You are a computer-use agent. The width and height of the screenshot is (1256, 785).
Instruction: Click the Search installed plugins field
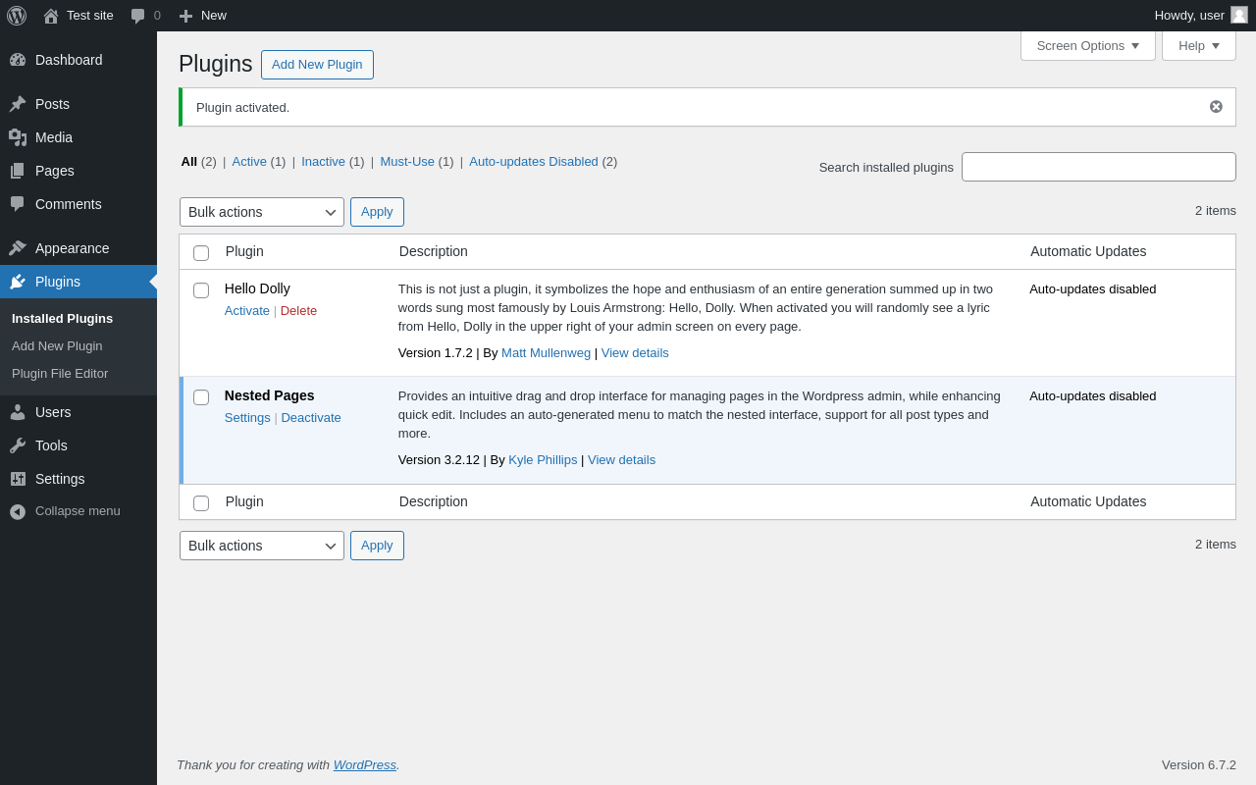click(x=1098, y=167)
